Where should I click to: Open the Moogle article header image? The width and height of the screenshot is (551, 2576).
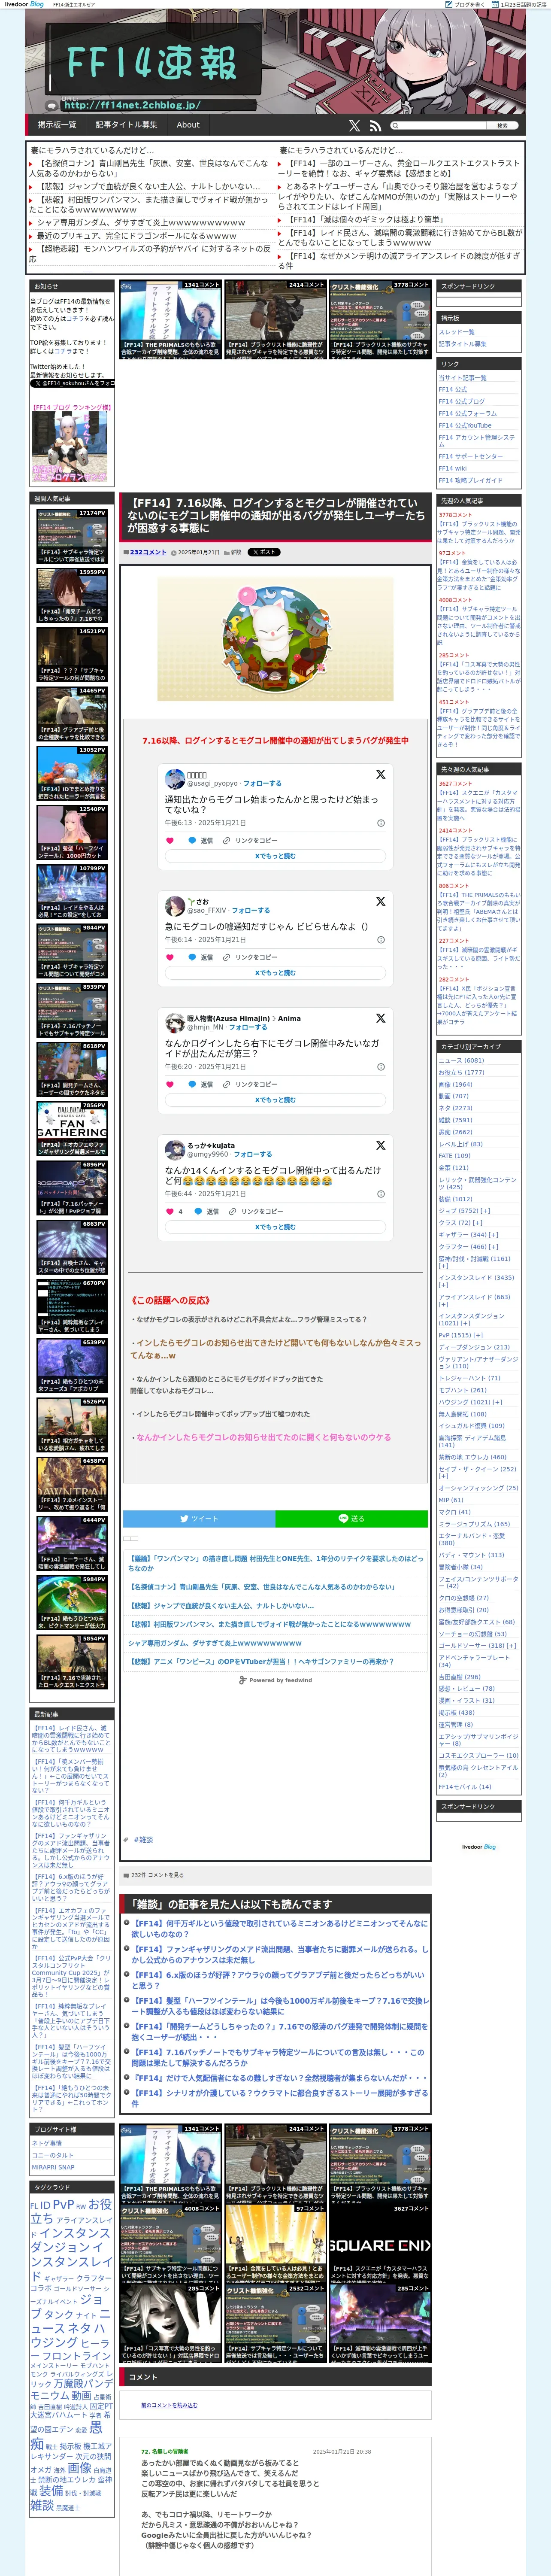tap(275, 638)
